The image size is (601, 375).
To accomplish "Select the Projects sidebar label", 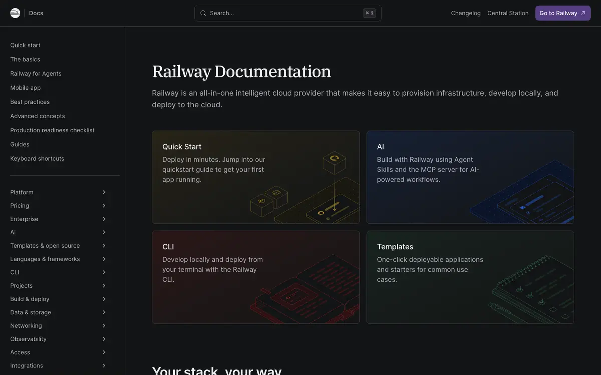I will (21, 286).
